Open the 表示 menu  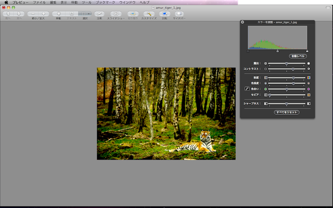point(64,2)
